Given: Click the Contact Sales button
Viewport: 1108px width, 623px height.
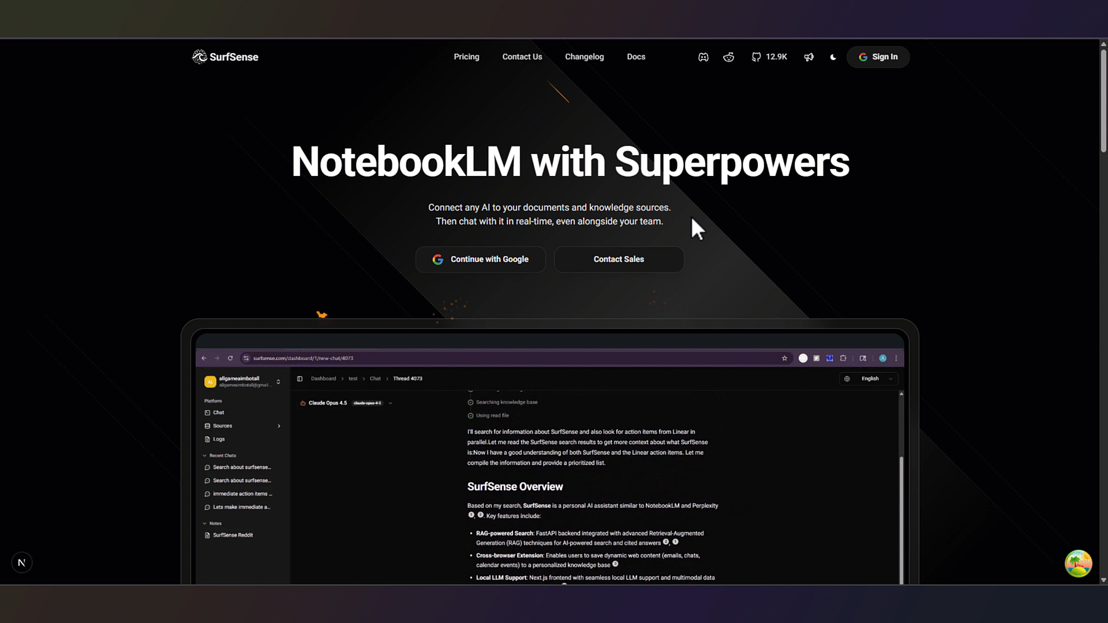Looking at the screenshot, I should (619, 260).
